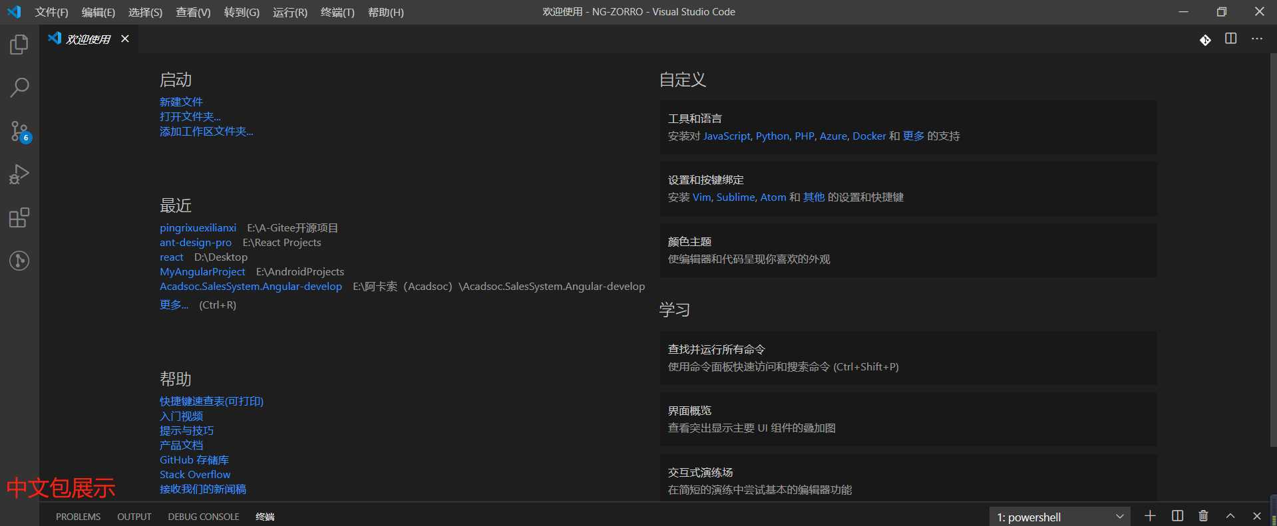Open the 编辑(E) menu
Viewport: 1277px width, 526px height.
[98, 12]
